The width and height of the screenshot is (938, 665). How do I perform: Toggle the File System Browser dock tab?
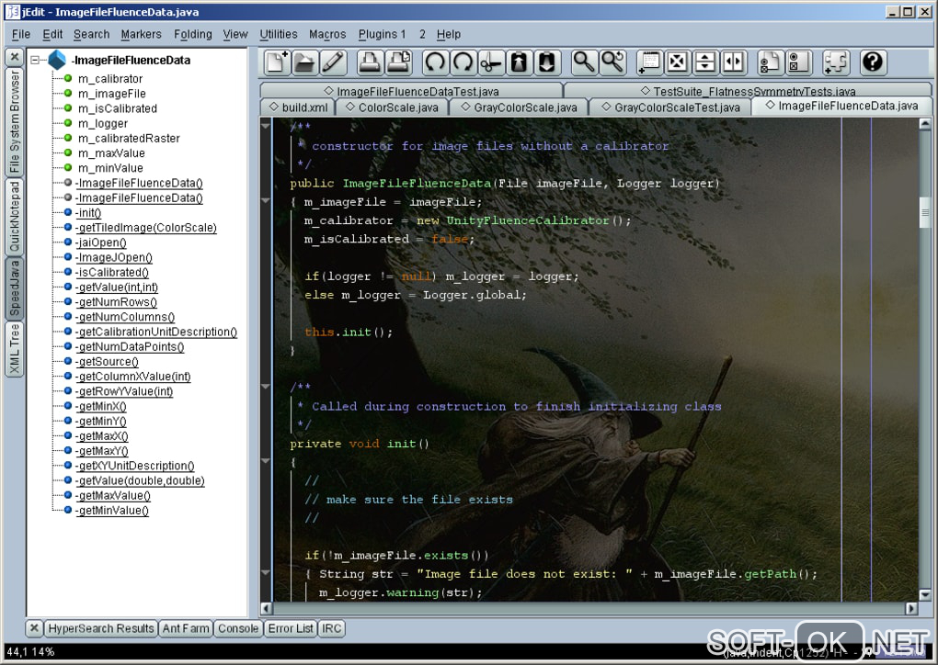pyautogui.click(x=14, y=122)
